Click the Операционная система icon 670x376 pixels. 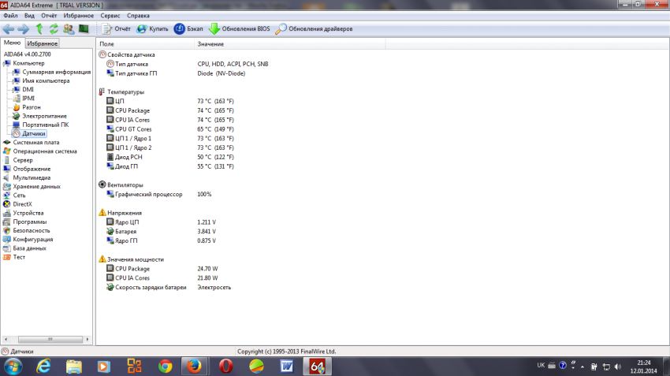(7, 151)
